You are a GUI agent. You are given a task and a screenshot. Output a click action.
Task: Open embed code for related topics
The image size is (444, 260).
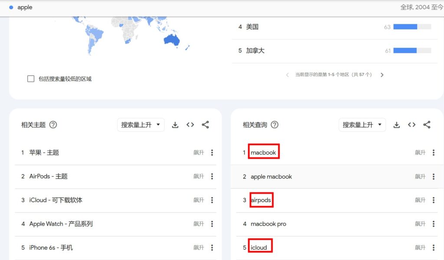(190, 125)
